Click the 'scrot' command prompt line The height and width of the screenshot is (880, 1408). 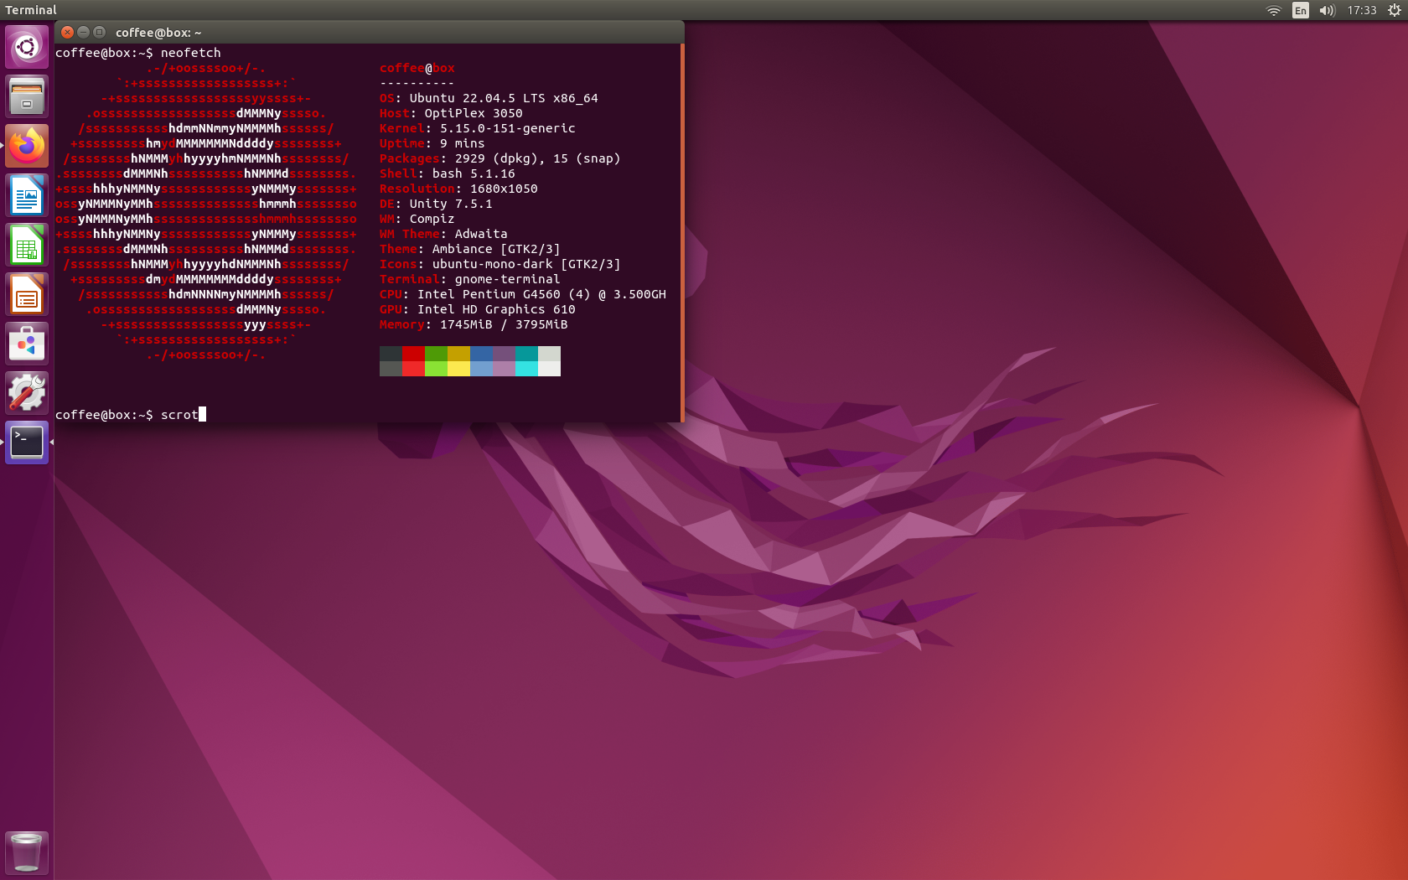coord(130,415)
